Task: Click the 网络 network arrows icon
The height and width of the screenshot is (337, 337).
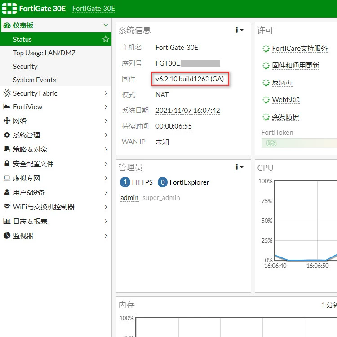Action: pyautogui.click(x=7, y=120)
